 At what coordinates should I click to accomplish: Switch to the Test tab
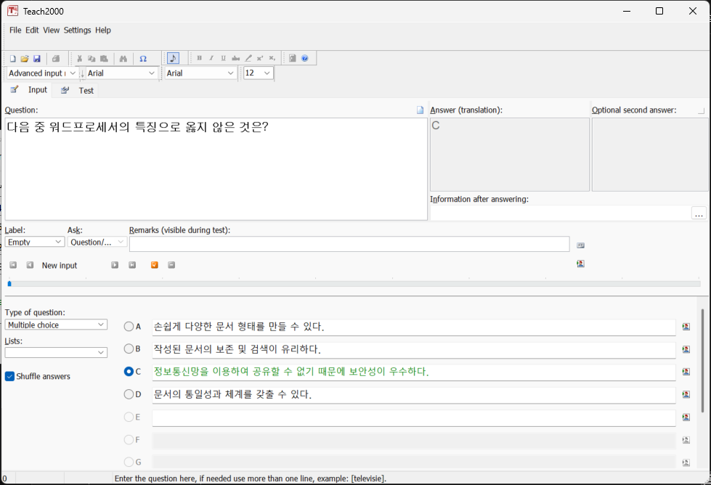click(86, 91)
